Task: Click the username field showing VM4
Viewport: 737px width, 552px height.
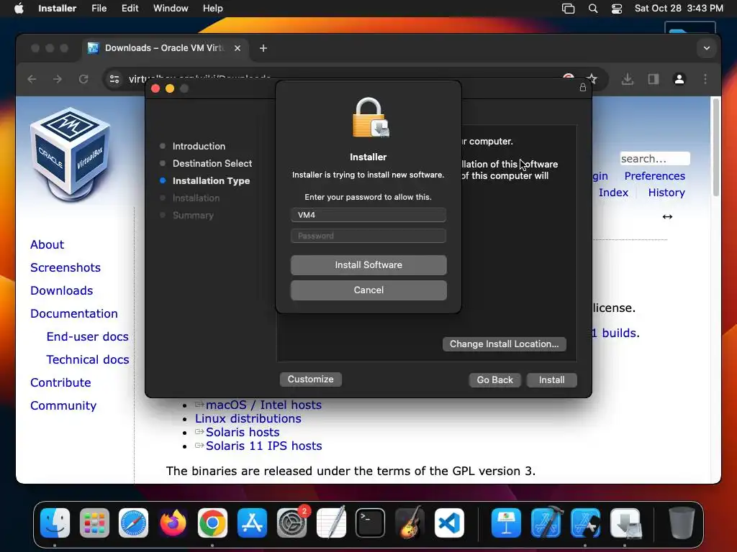Action: click(368, 215)
